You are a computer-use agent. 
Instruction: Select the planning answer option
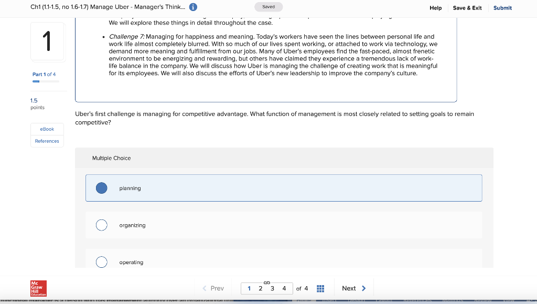pyautogui.click(x=101, y=187)
